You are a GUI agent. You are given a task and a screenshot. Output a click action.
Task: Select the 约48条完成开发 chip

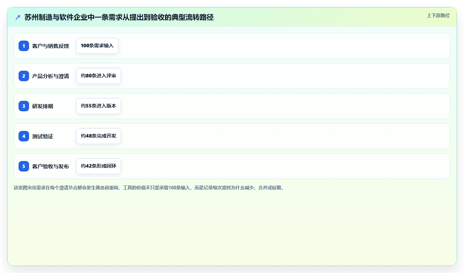[x=98, y=136]
